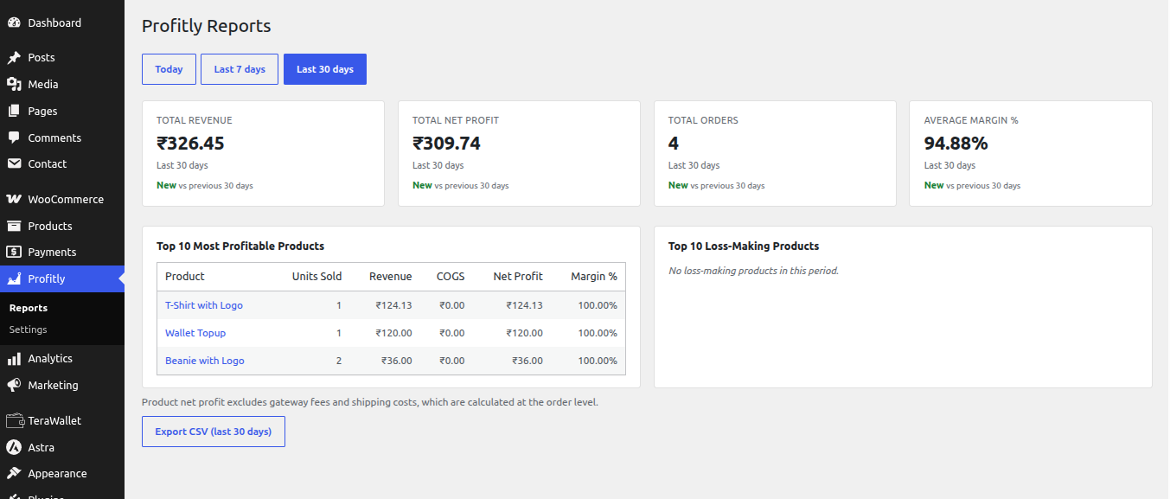Select the Reports submenu item

(29, 308)
